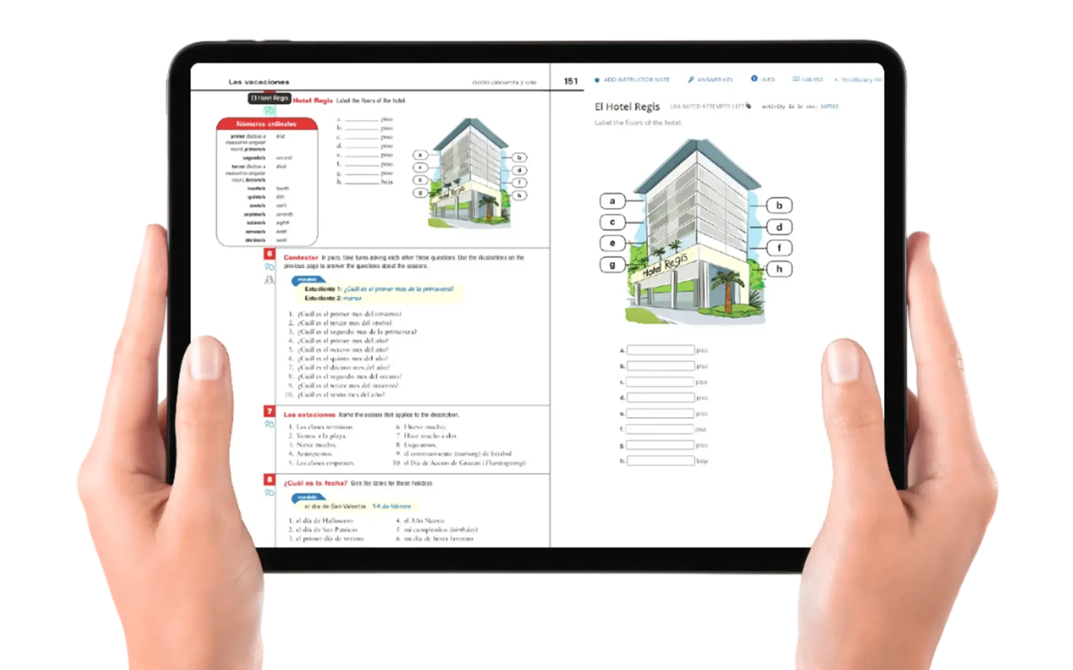Click input field for label a piso

pyautogui.click(x=661, y=350)
